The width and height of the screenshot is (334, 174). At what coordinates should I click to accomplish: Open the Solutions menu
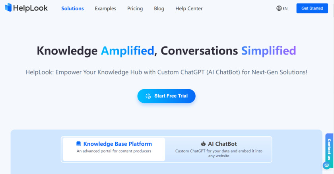(72, 8)
